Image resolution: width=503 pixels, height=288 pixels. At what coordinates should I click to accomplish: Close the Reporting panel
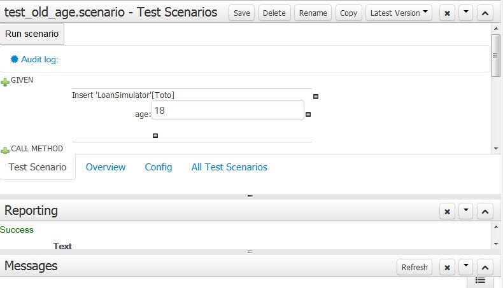[x=448, y=211]
